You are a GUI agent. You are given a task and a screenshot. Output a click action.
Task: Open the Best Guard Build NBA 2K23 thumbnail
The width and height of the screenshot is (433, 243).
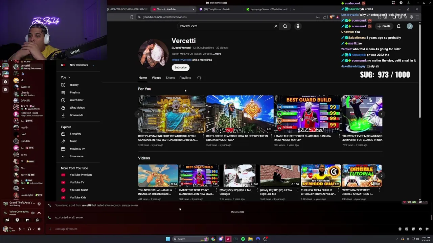pyautogui.click(x=307, y=114)
